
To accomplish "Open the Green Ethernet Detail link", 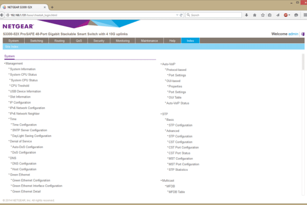I will tap(26, 191).
